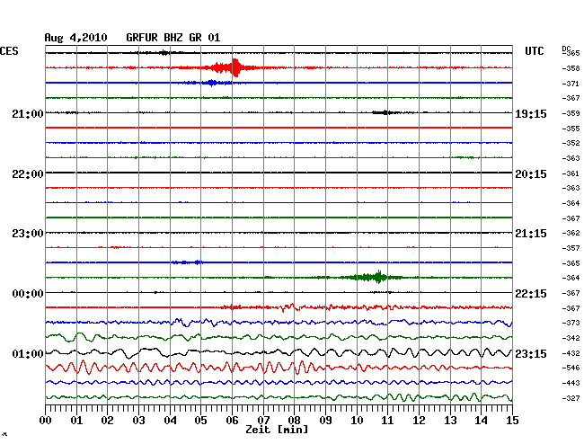The width and height of the screenshot is (584, 444).
Task: Click the DC offset value '-357'
Action: tap(571, 248)
